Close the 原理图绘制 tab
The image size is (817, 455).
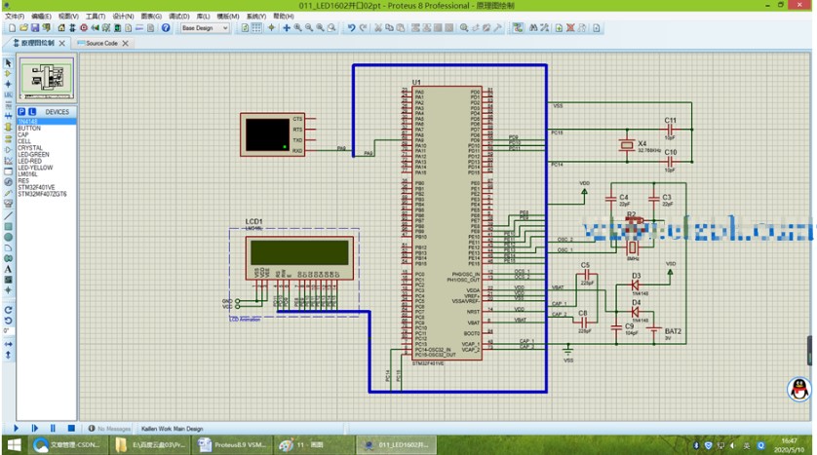tap(62, 43)
